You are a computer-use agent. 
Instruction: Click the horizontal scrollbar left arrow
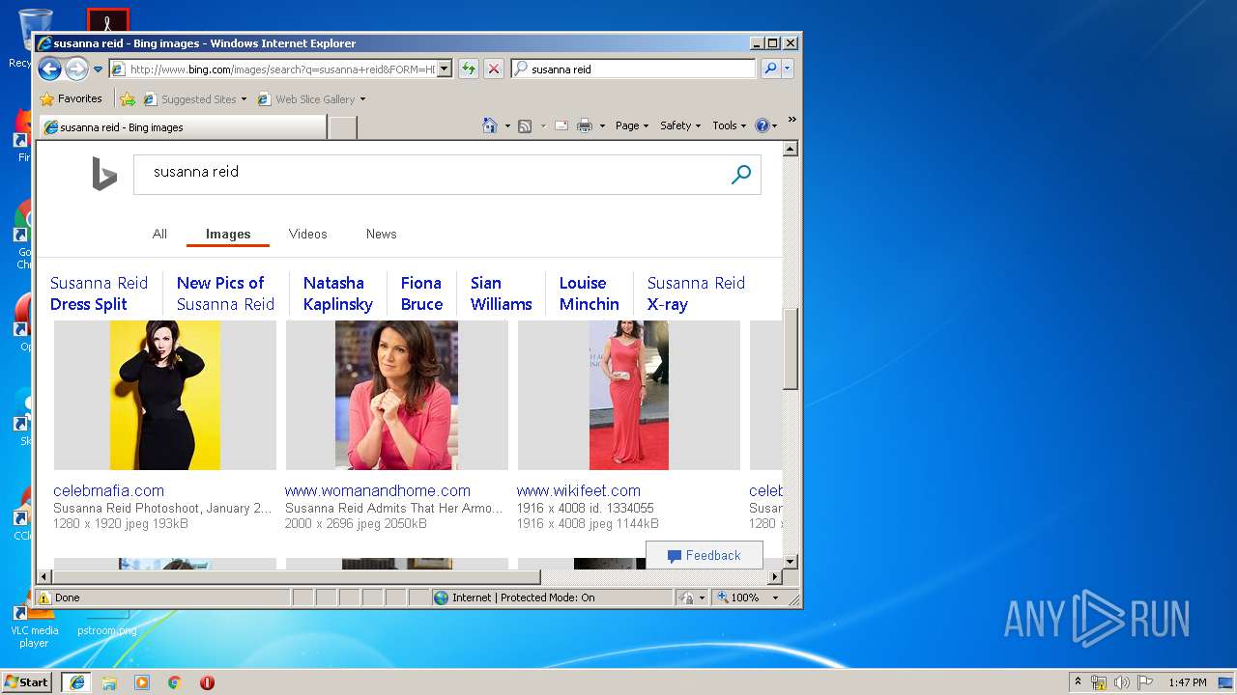click(44, 577)
